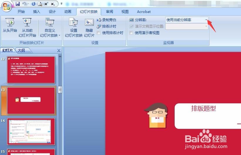The height and width of the screenshot is (155, 241).
Task: Enable the 使用演示者视图 checkbox
Action: (131, 33)
